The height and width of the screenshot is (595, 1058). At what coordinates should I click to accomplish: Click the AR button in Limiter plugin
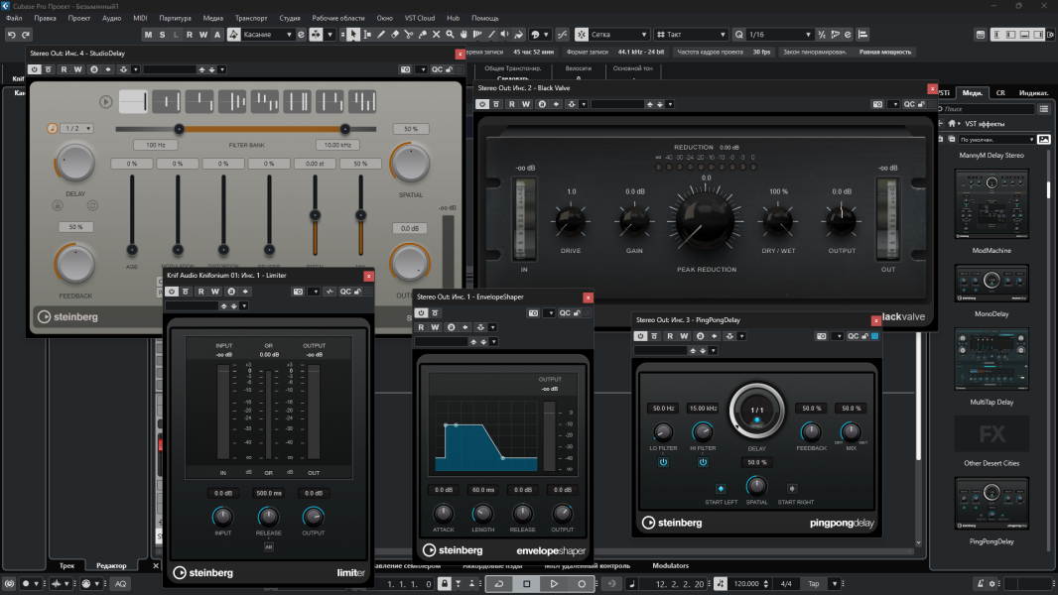268,547
